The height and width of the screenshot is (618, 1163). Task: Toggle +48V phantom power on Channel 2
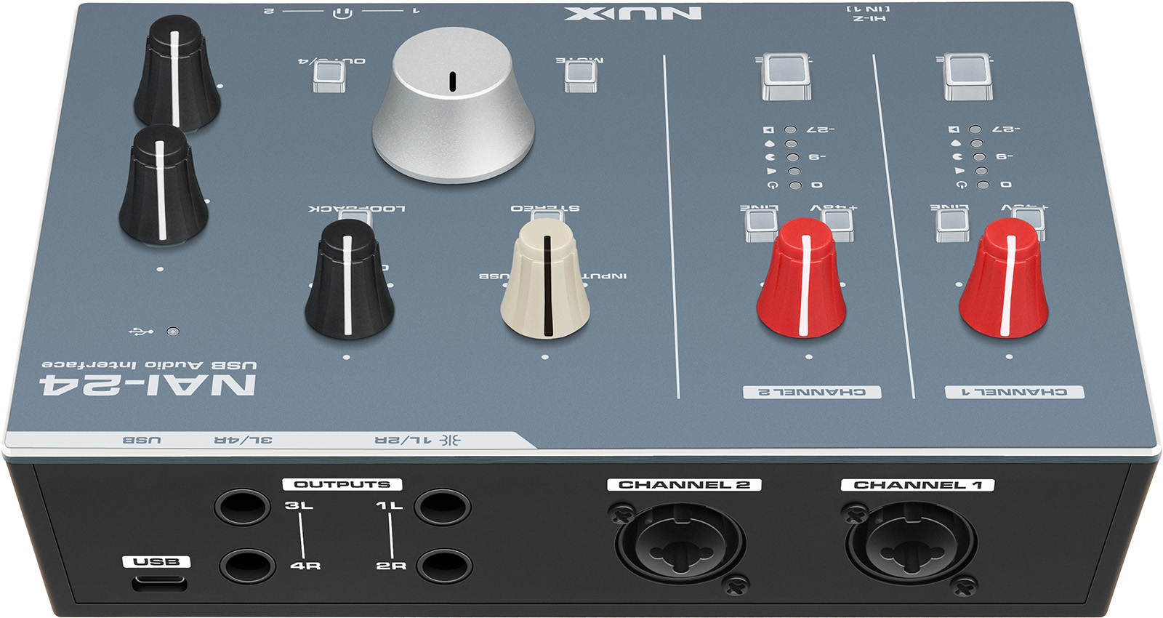(838, 223)
